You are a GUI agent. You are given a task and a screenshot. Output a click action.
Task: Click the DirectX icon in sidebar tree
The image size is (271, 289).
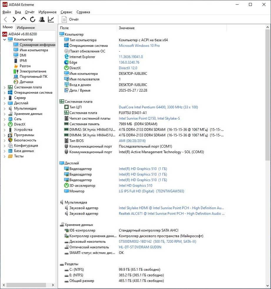pos(10,124)
